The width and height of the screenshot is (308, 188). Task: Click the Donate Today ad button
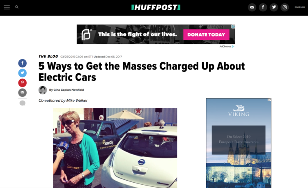click(x=206, y=34)
